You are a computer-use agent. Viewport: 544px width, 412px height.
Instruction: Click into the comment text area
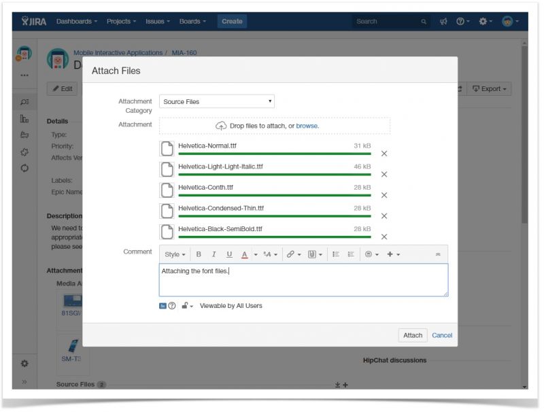point(303,280)
